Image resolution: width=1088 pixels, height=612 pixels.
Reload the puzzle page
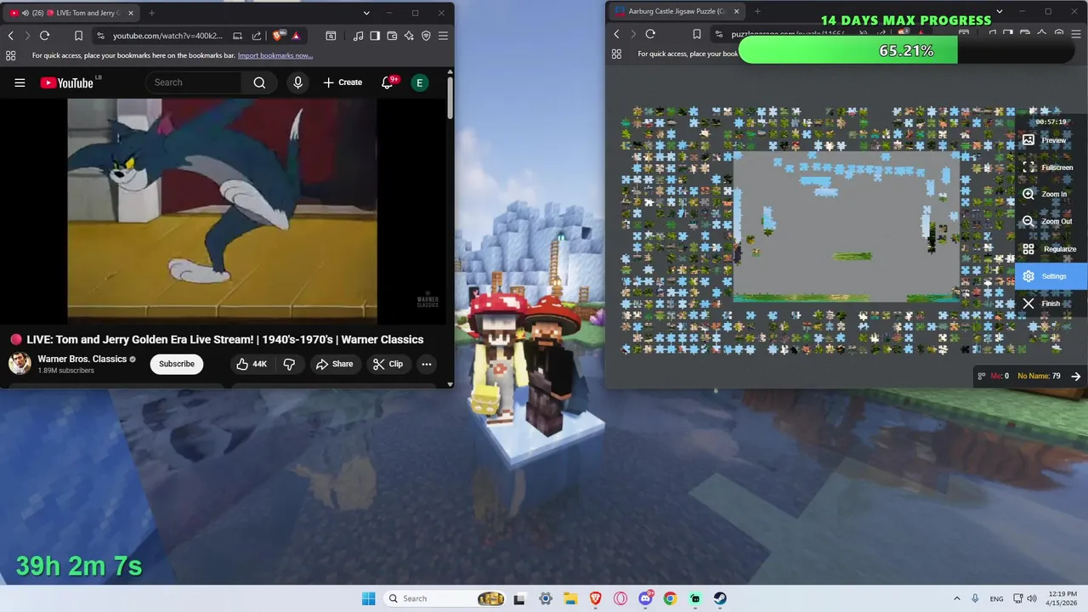click(650, 34)
